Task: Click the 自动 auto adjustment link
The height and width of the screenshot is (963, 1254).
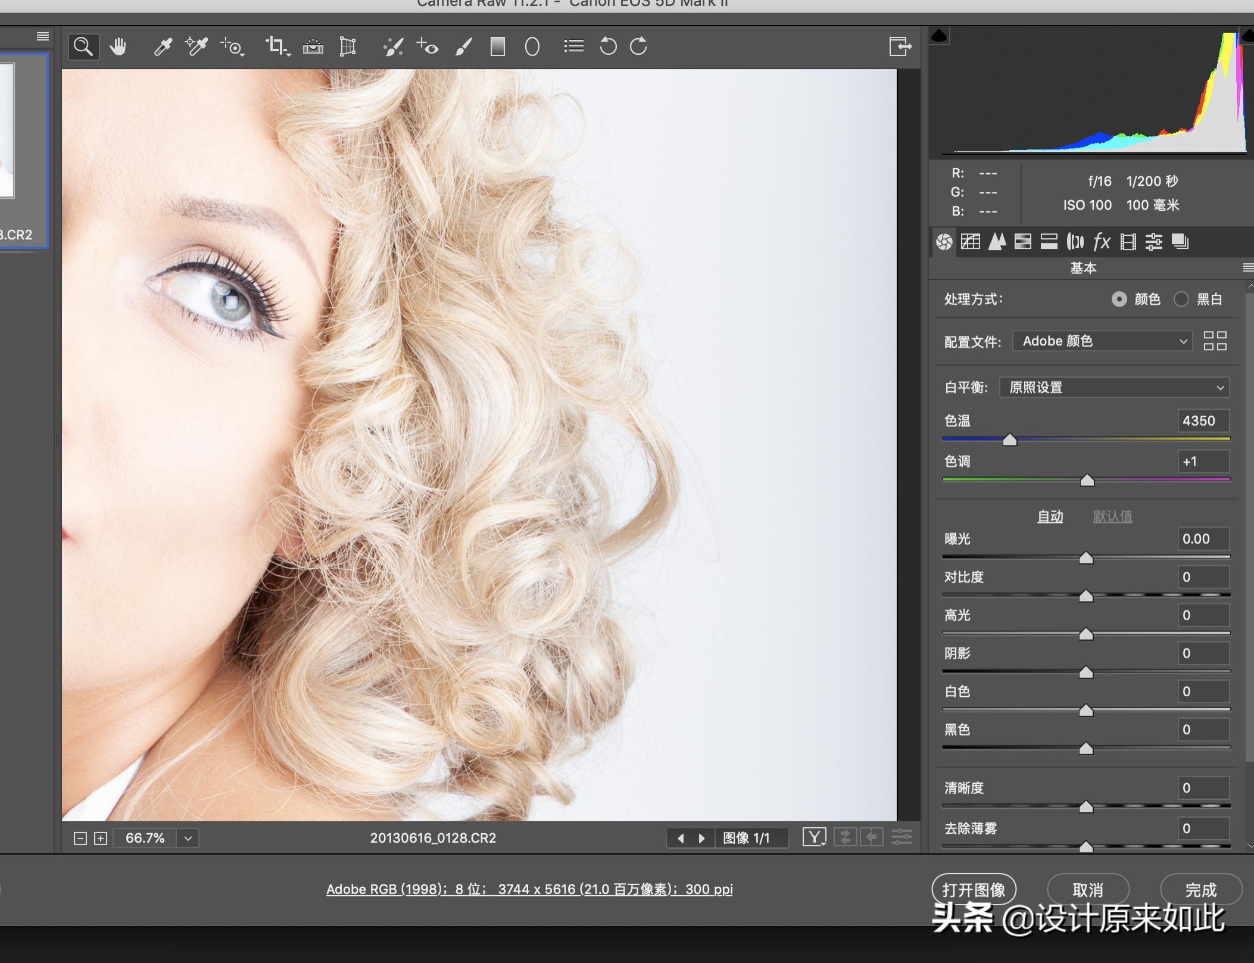Action: (1050, 516)
